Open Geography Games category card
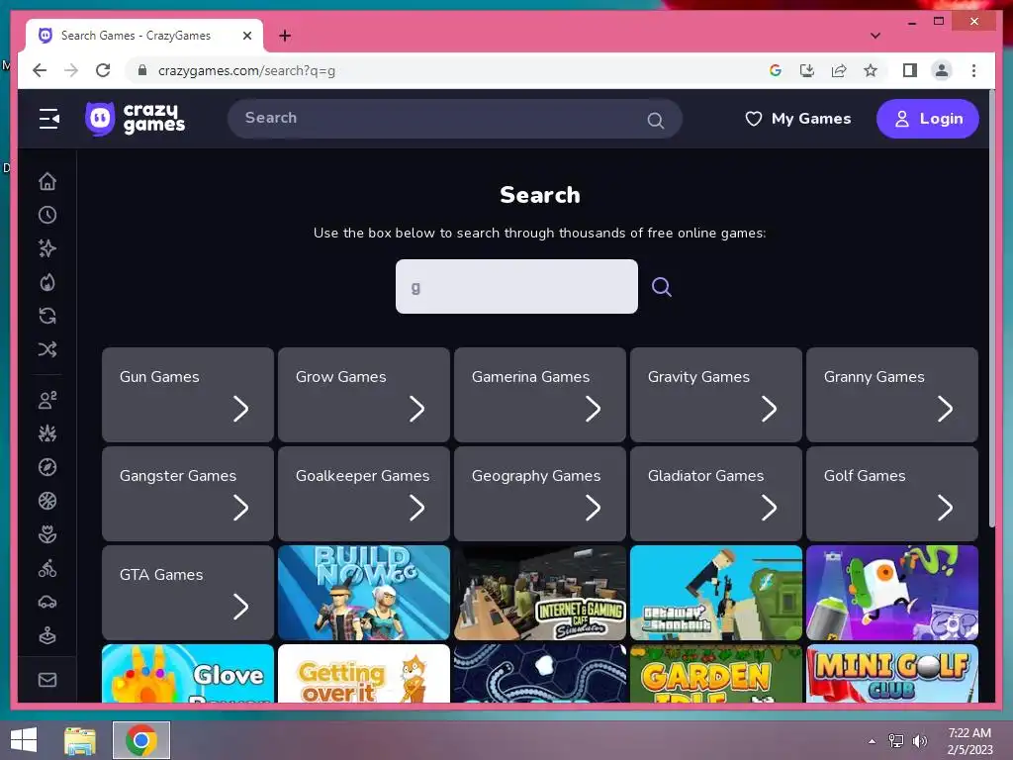The image size is (1013, 760). (x=540, y=494)
